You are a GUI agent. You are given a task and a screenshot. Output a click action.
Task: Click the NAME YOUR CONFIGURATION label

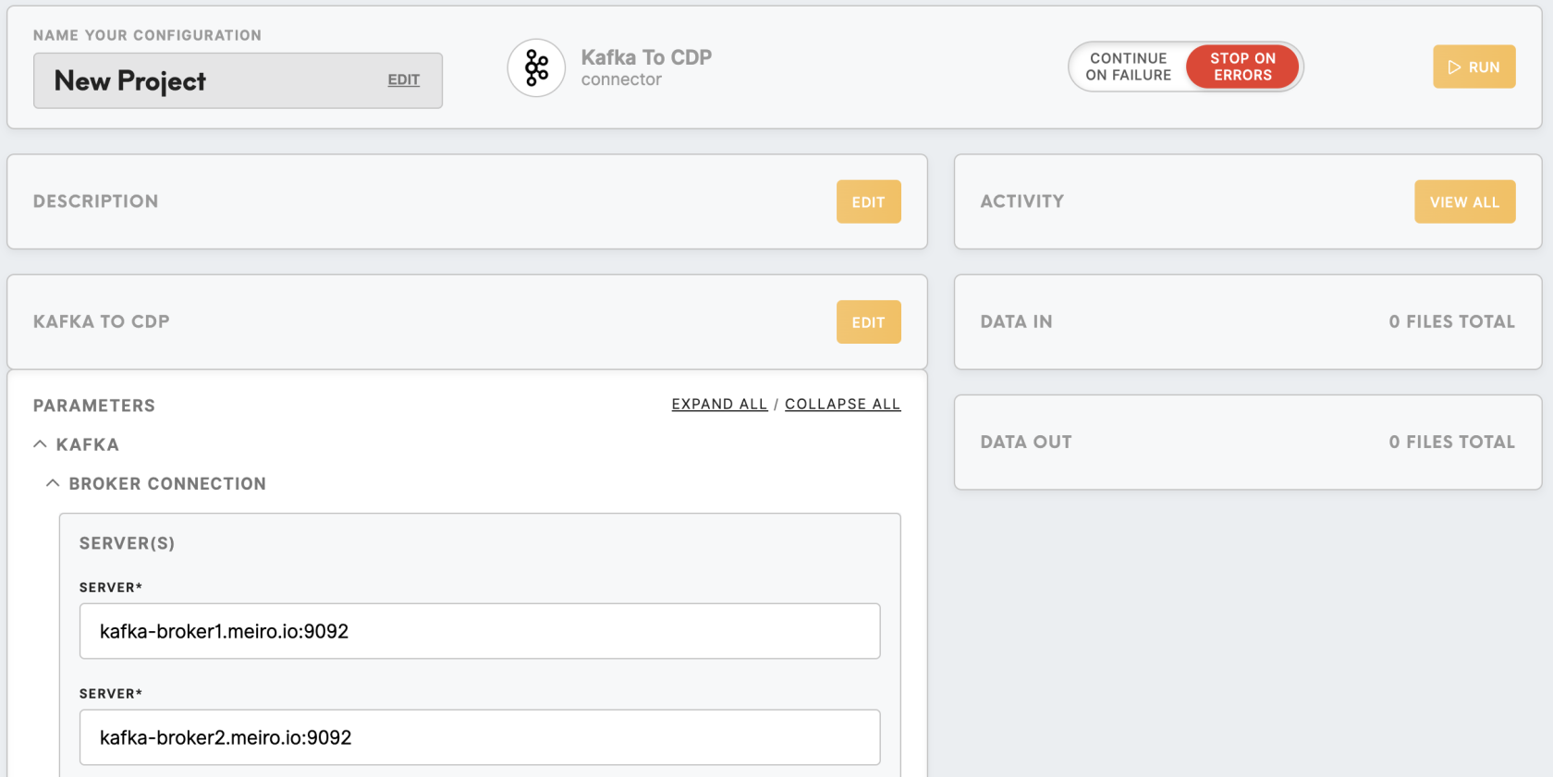pyautogui.click(x=147, y=35)
